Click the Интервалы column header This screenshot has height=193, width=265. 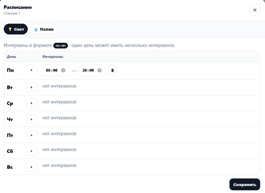[53, 57]
